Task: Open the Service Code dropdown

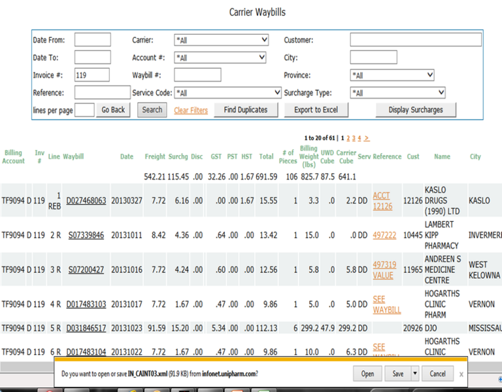Action: (x=227, y=93)
